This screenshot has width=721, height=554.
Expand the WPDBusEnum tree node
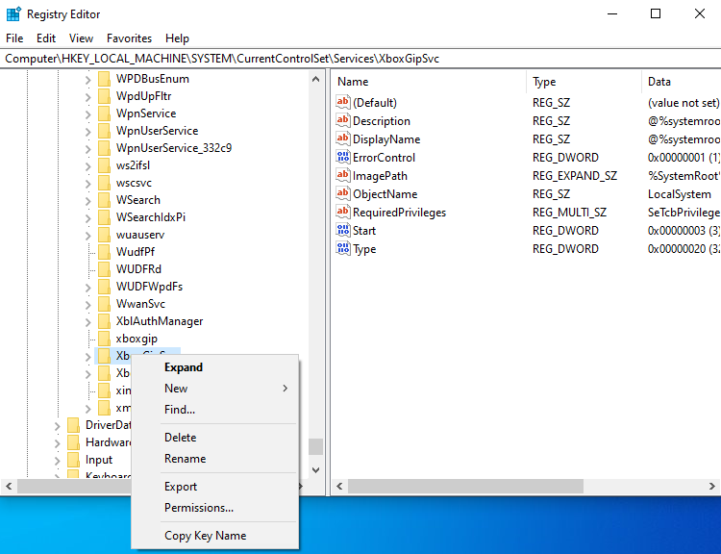(87, 80)
